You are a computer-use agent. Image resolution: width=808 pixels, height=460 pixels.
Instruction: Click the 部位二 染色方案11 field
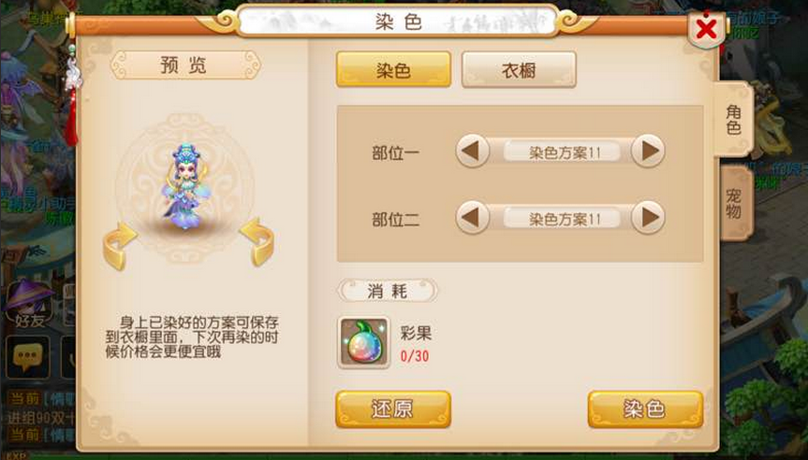(x=562, y=219)
